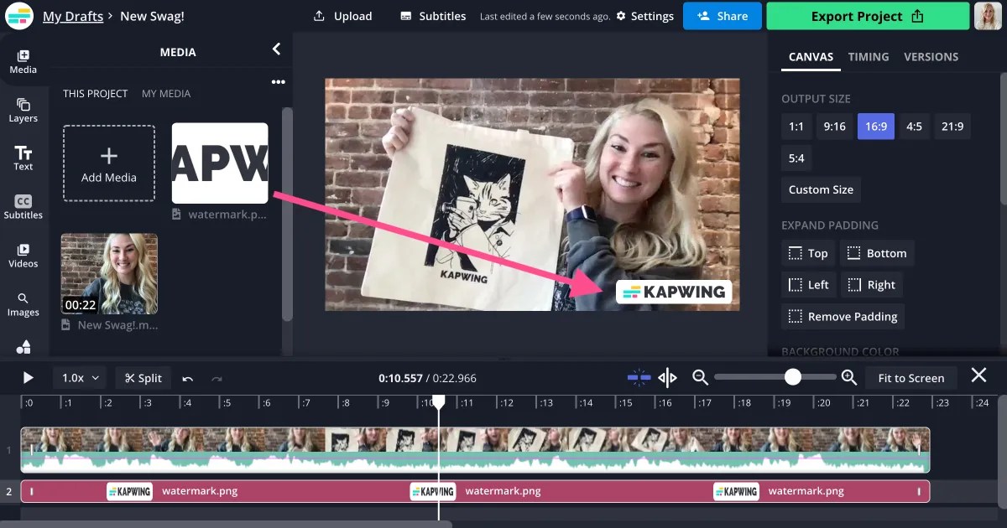This screenshot has width=1007, height=528.
Task: Collapse the Media panel with the left chevron
Action: click(x=277, y=49)
